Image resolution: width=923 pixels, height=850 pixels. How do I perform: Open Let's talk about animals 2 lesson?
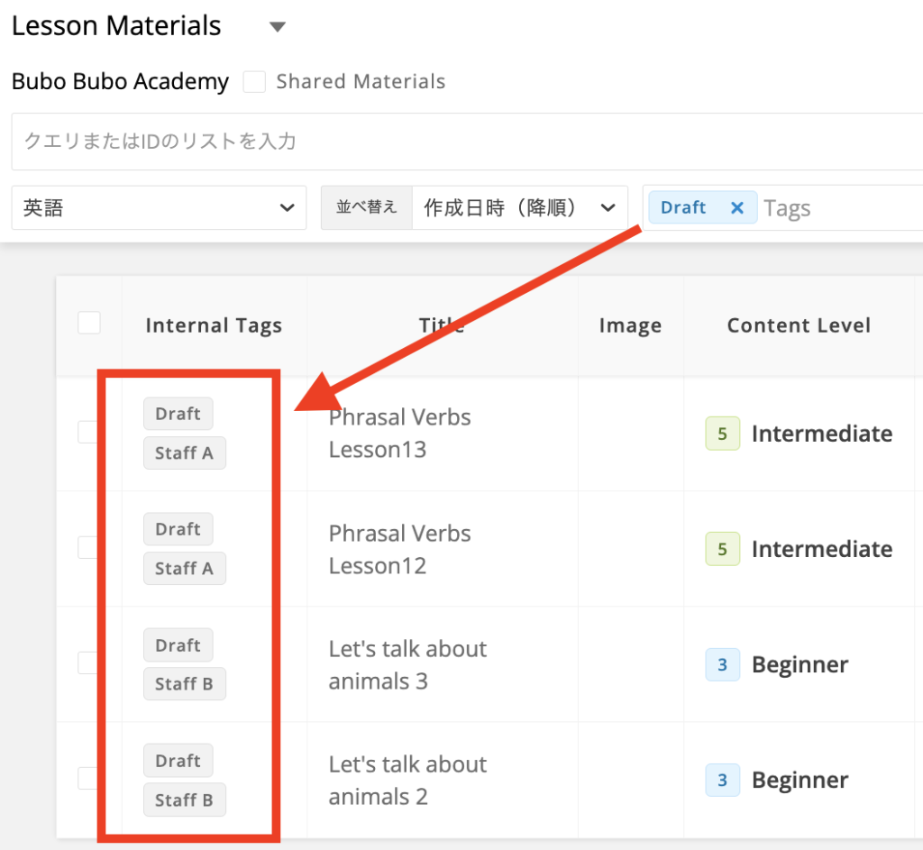(x=407, y=781)
